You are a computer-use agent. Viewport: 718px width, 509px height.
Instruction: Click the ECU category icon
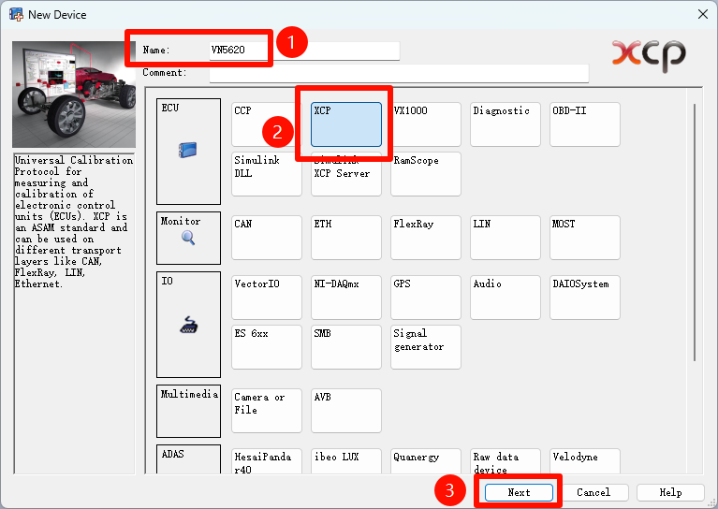pyautogui.click(x=188, y=148)
